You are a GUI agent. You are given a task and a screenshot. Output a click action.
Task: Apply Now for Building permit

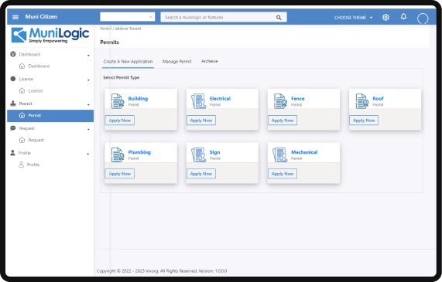pos(120,121)
